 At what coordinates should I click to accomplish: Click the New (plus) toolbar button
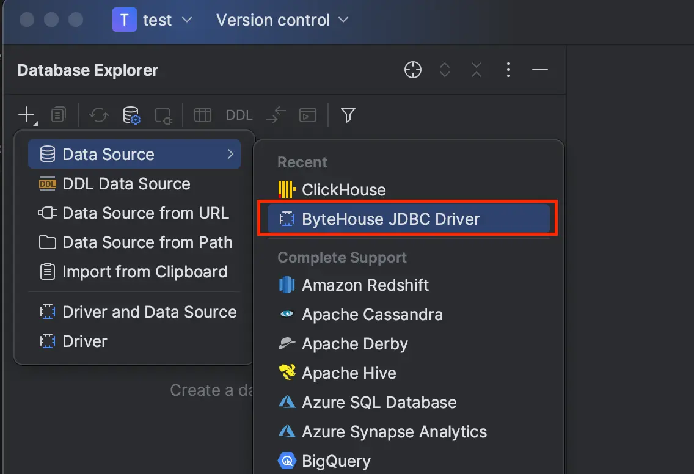click(x=27, y=115)
